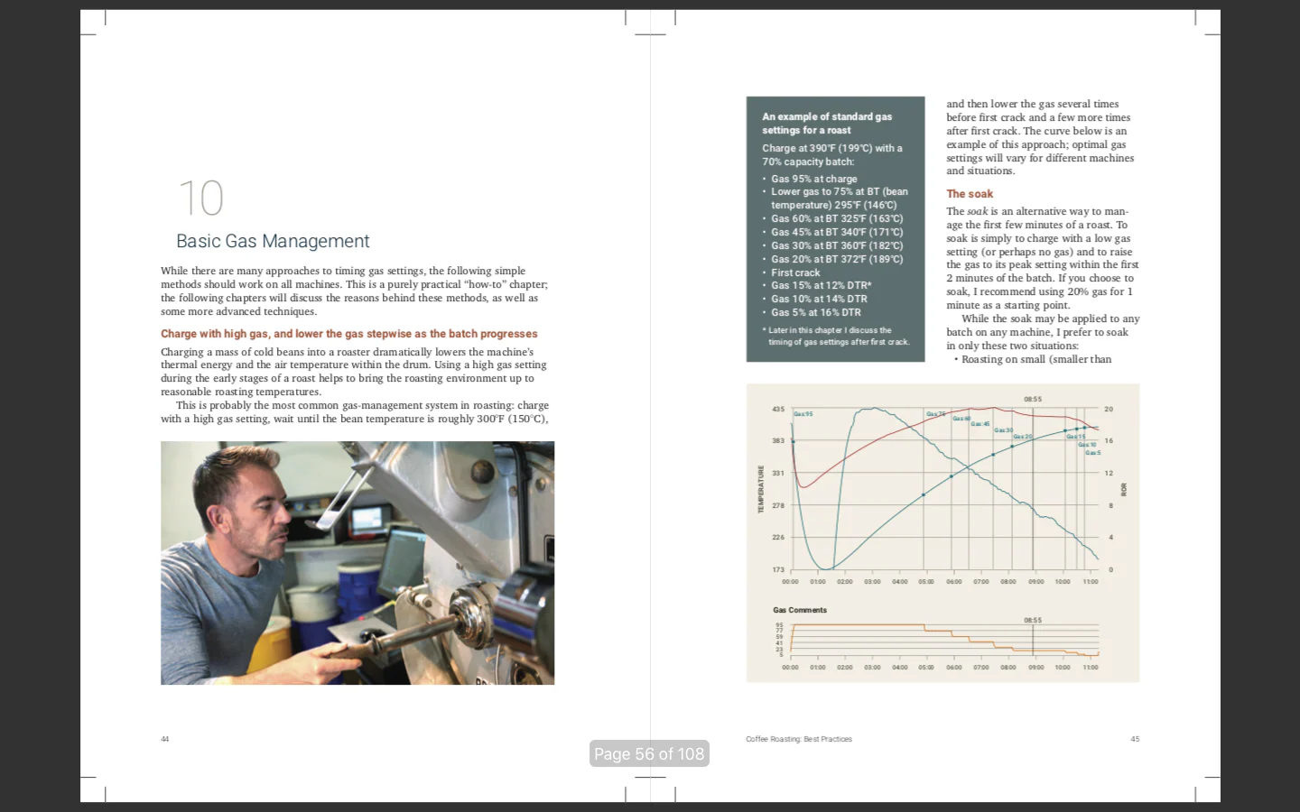Click the "Page 56 of 108" indicator
This screenshot has height=812, width=1300.
tap(648, 753)
